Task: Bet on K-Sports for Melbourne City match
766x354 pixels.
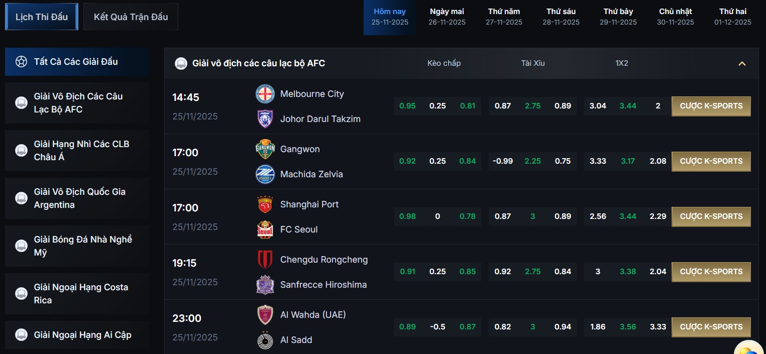Action: [x=711, y=106]
